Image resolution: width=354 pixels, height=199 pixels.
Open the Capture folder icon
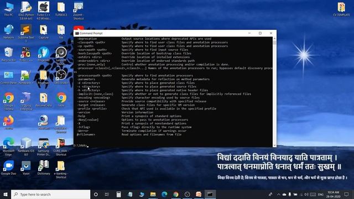tap(44, 32)
